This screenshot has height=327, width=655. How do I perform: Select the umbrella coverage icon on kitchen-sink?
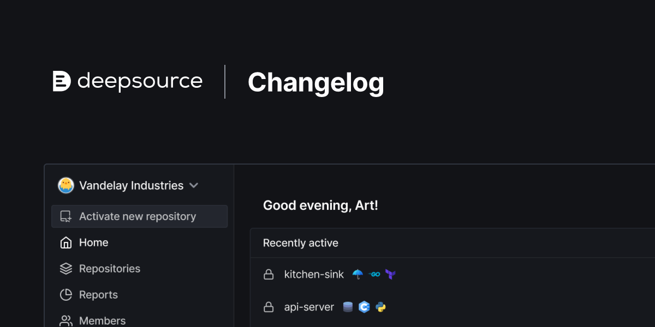(x=358, y=274)
